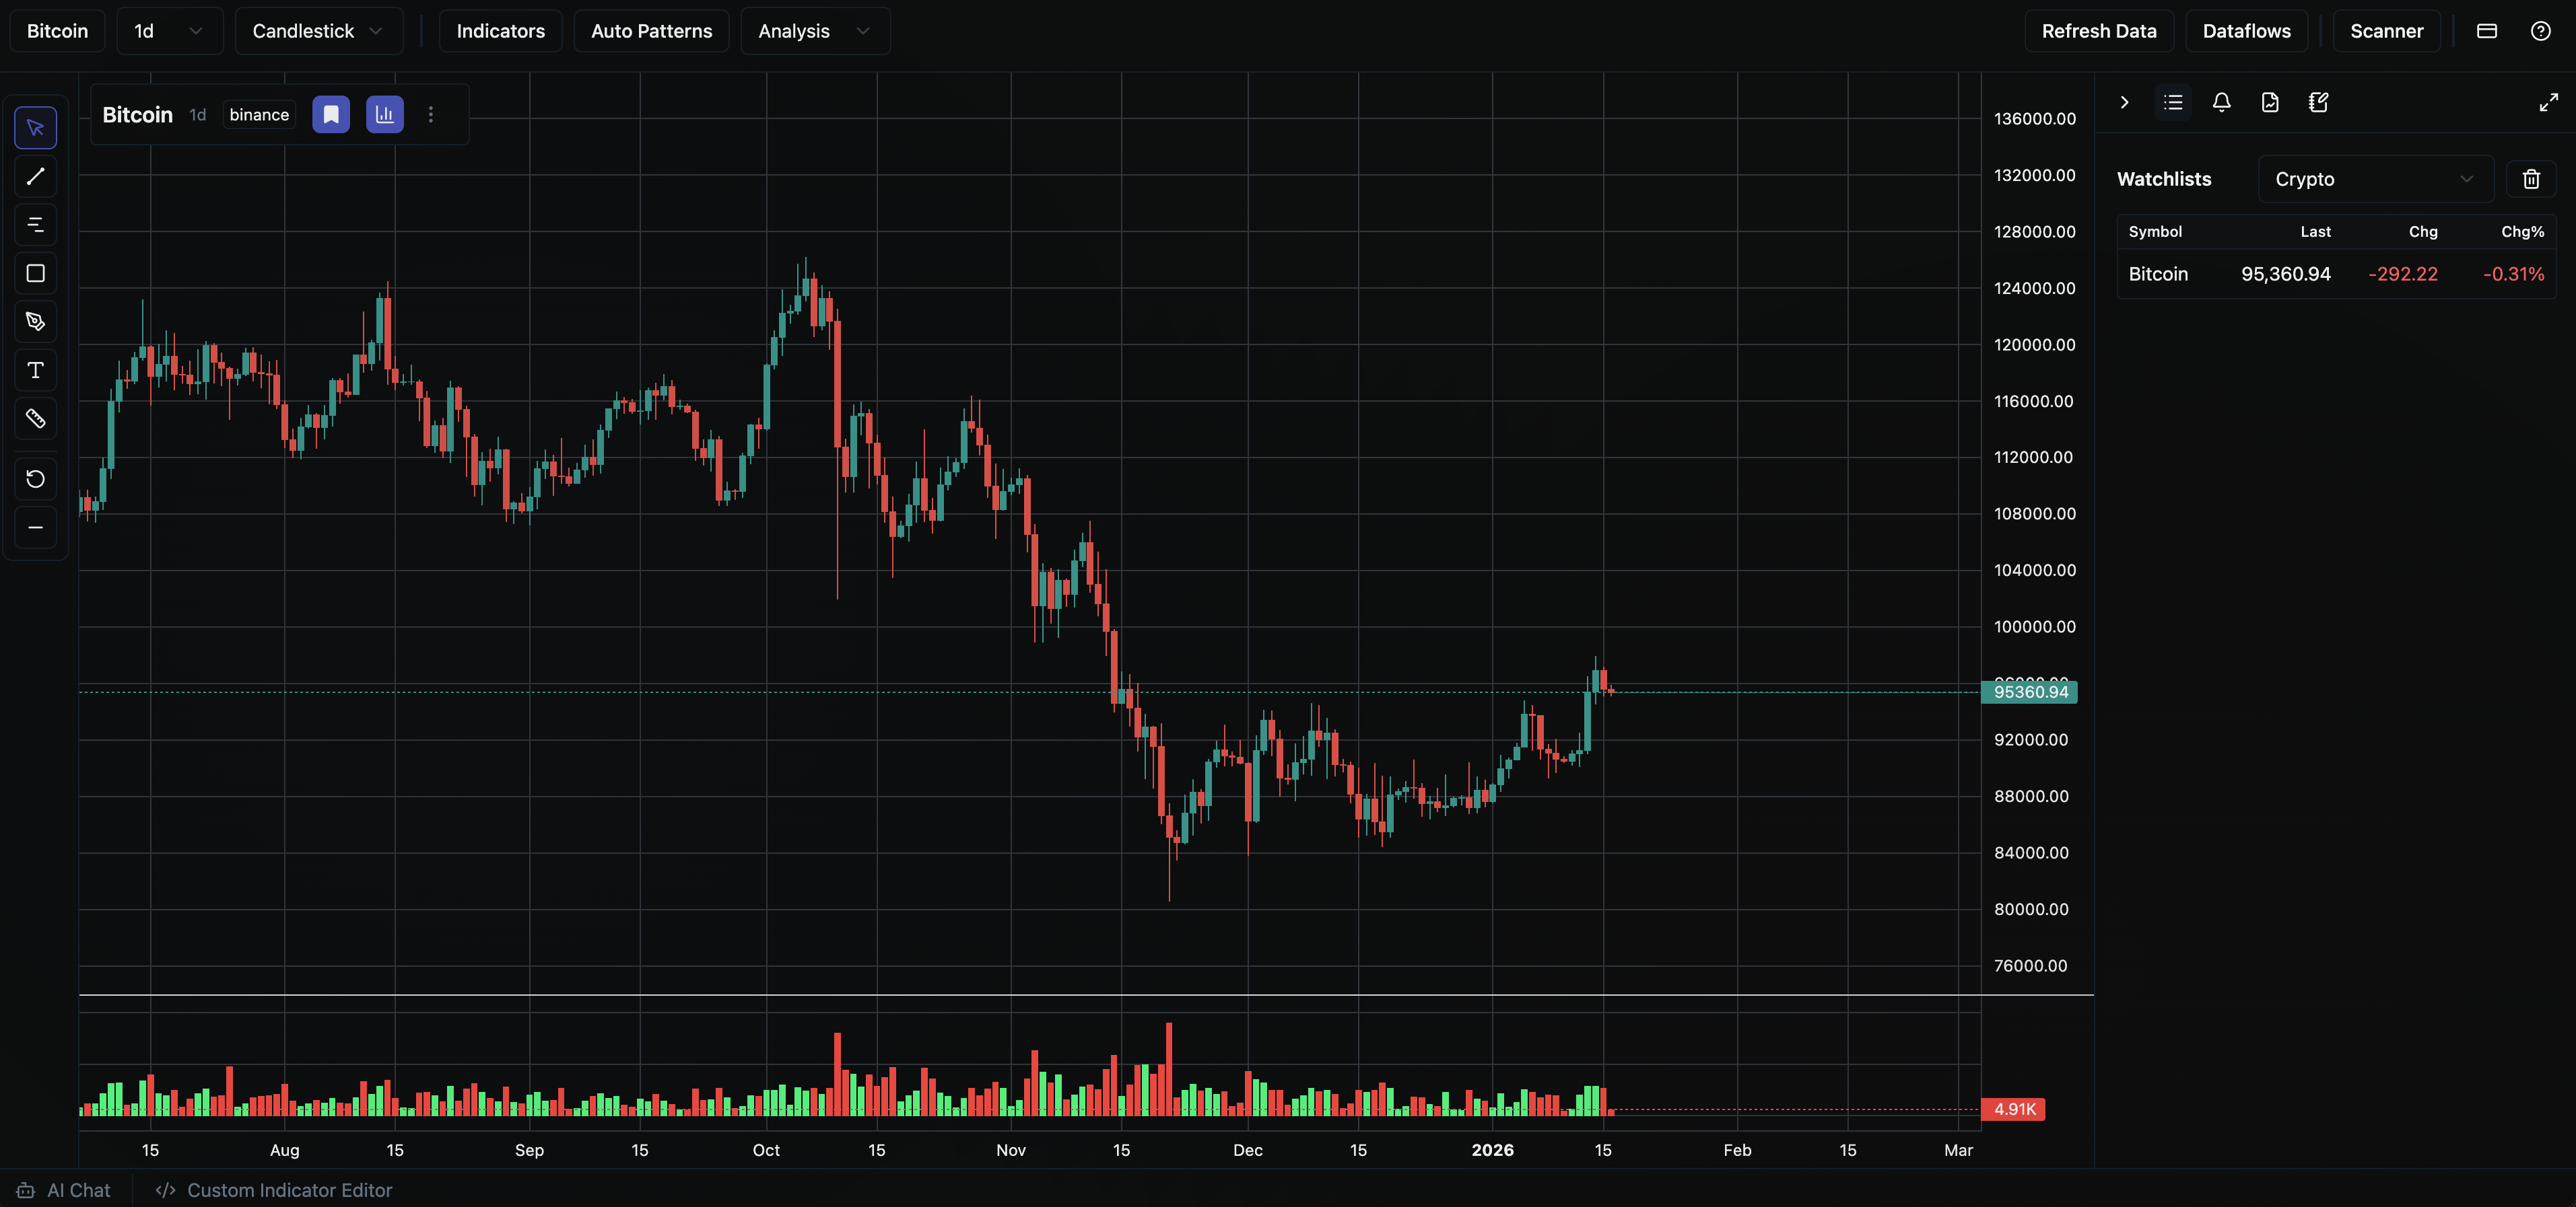This screenshot has height=1207, width=2576.
Task: Select the cursor selection tool
Action: [35, 127]
